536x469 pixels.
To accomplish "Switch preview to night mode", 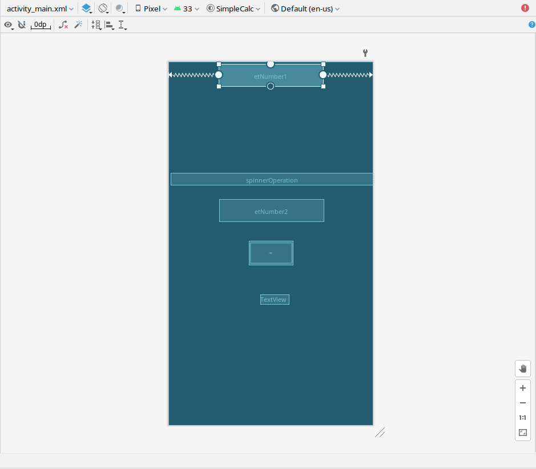I will [x=119, y=8].
